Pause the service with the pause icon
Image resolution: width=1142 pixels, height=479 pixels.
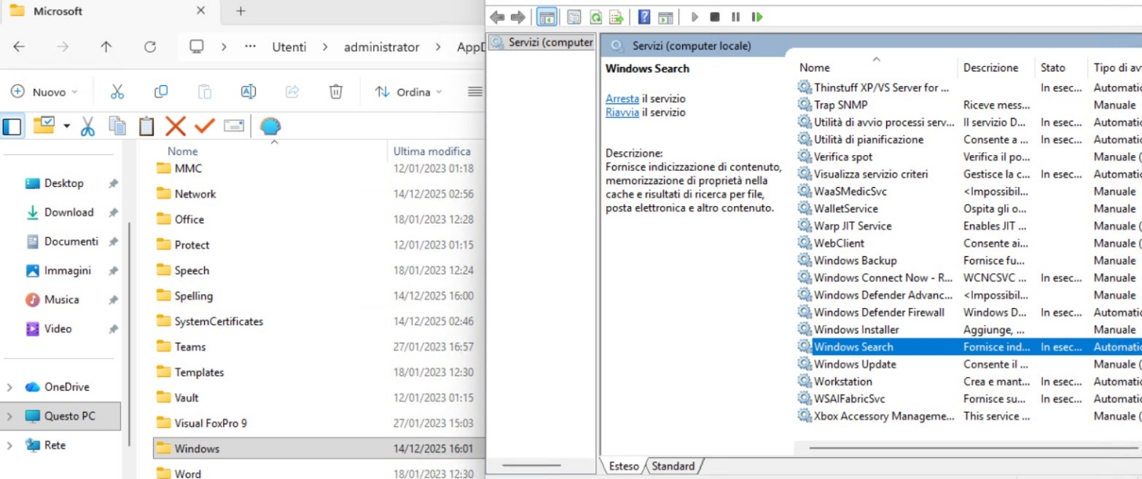click(735, 17)
